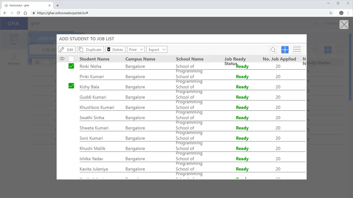Open a new browser tab
Image resolution: width=353 pixels, height=198 pixels.
coord(57,5)
